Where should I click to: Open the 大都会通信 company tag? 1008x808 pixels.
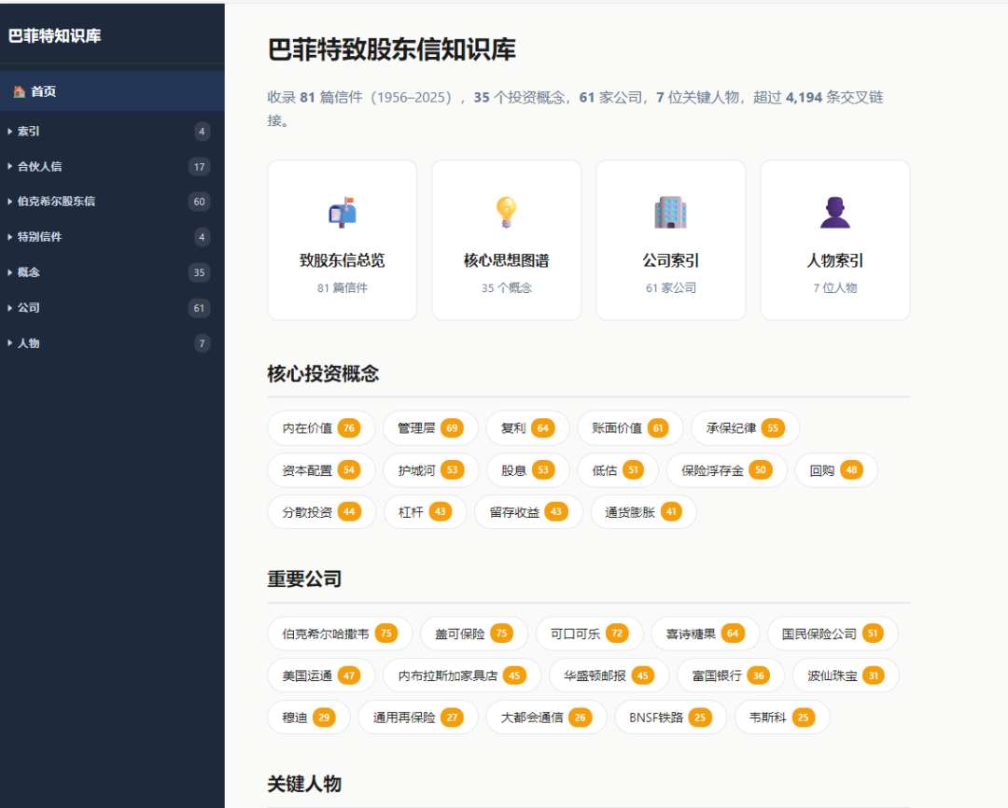[x=546, y=717]
